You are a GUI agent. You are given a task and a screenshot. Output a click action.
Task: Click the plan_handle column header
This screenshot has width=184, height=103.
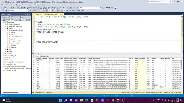coord(97,58)
